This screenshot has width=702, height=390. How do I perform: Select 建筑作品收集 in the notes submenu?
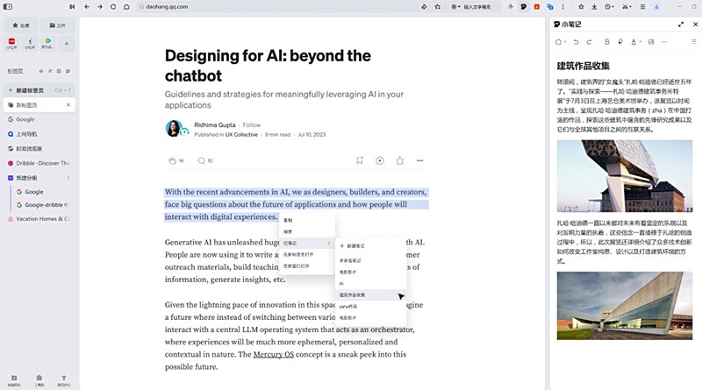click(x=352, y=295)
